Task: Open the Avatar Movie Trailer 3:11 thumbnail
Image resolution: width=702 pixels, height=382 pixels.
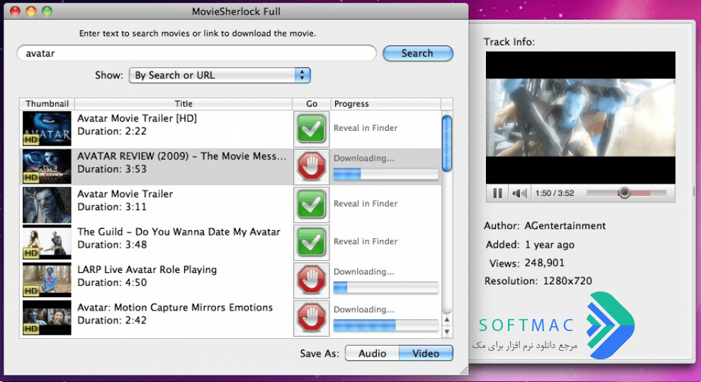Action: (47, 204)
